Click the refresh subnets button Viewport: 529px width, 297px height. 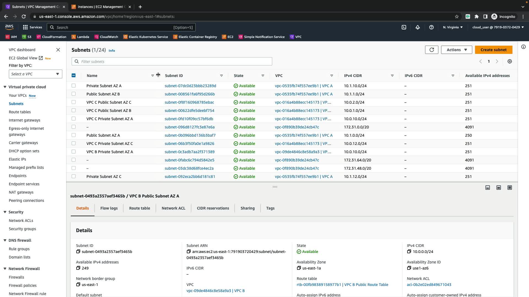coord(431,50)
